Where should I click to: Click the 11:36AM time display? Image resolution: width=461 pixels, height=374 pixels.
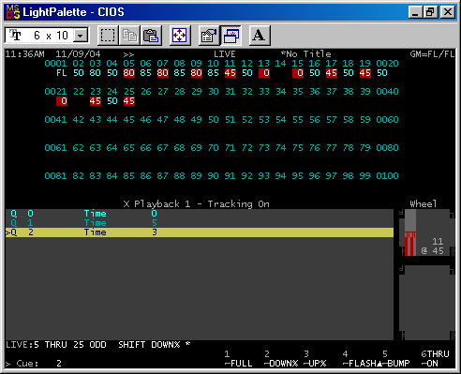(25, 54)
